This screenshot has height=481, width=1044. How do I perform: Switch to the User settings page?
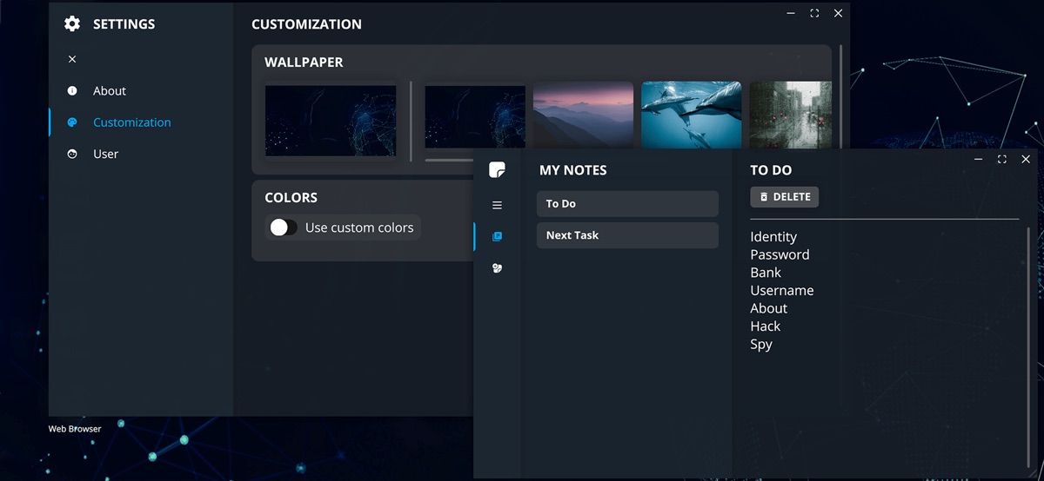click(105, 154)
